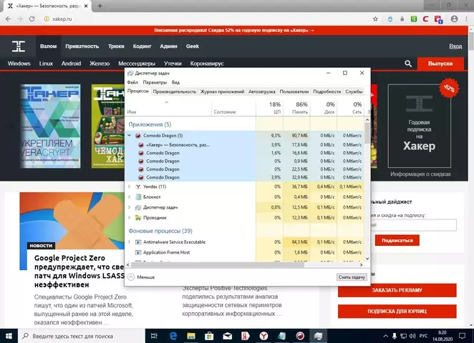Click the Xakep logo in site header

[19, 46]
